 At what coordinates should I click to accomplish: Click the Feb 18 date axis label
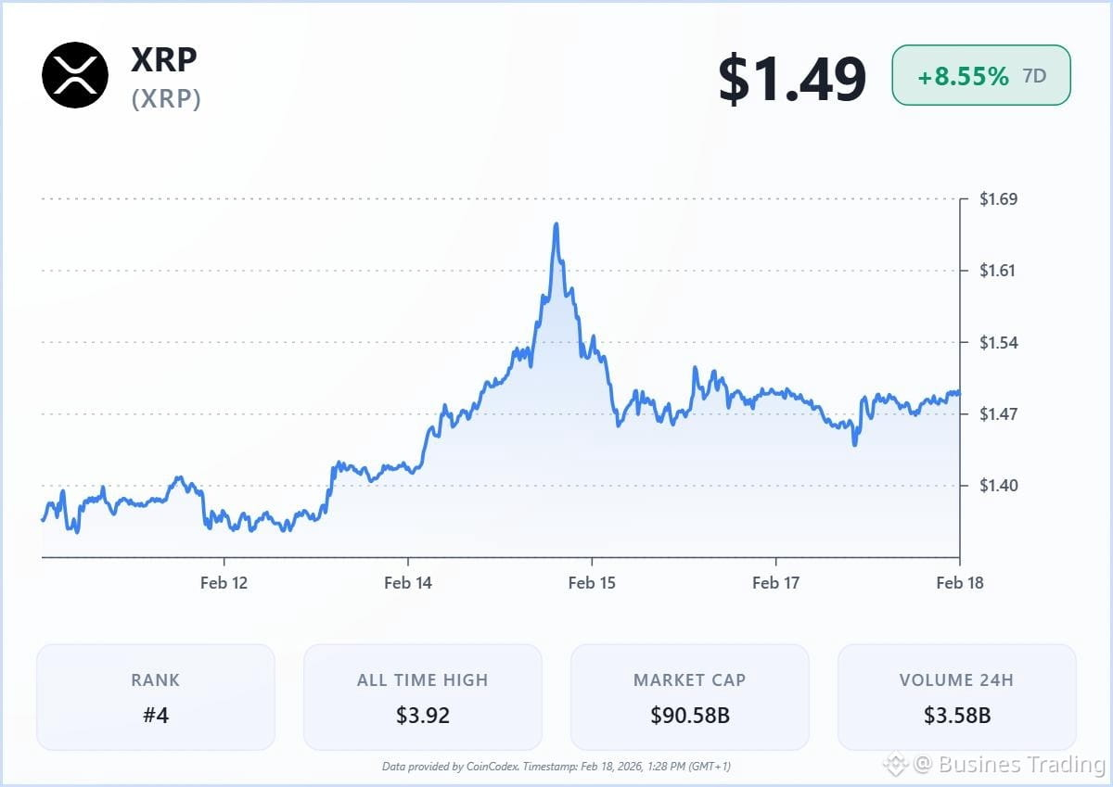(960, 582)
